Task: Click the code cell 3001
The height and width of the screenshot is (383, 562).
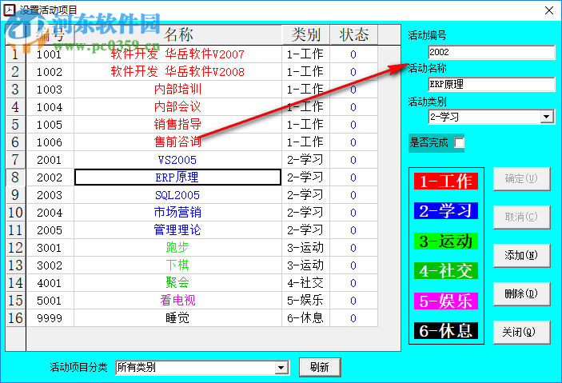Action: (x=50, y=247)
